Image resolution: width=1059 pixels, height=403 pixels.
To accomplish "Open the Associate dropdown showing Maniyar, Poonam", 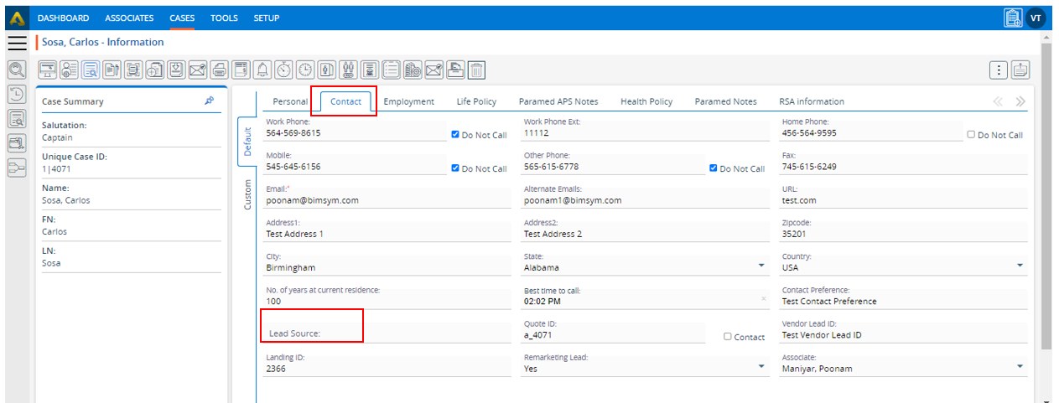I will click(x=1020, y=366).
